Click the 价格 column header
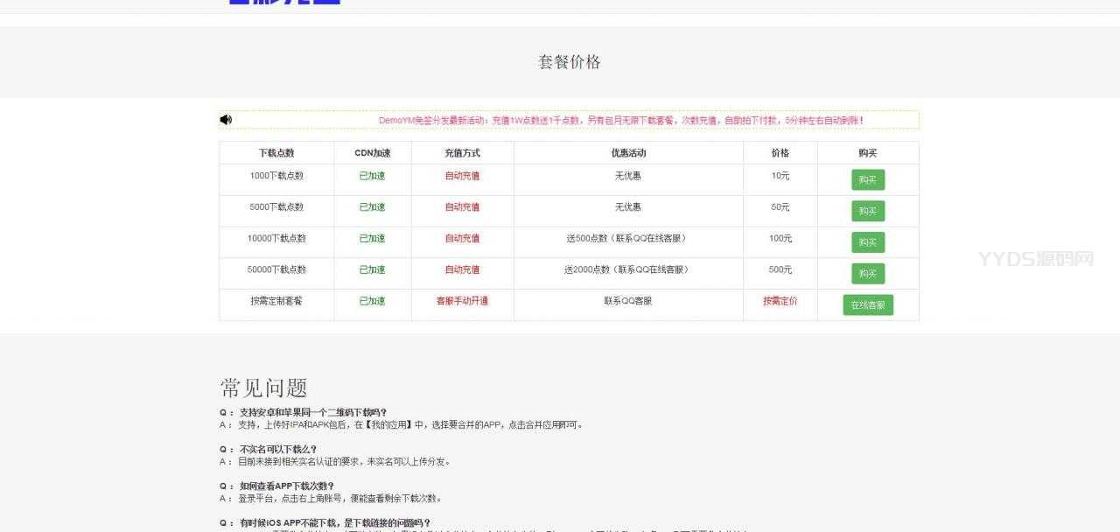 (x=780, y=153)
